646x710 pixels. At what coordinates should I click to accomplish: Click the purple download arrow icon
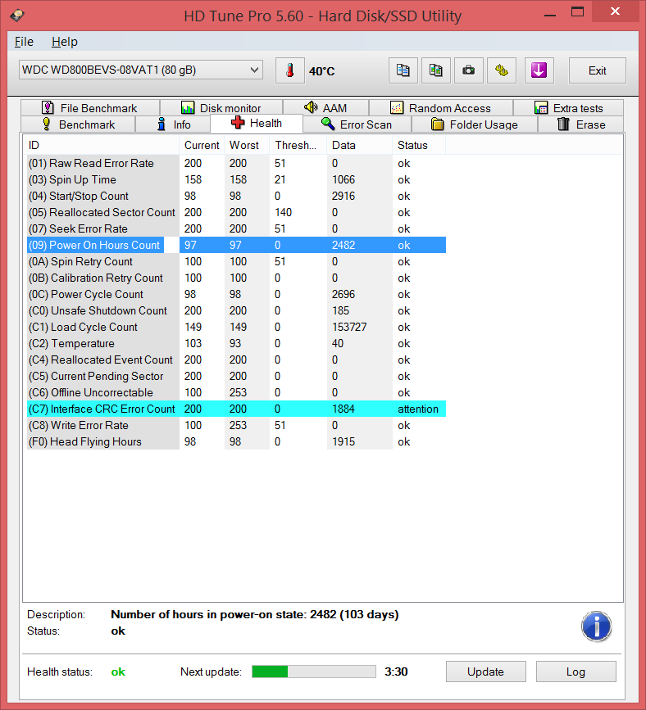(x=539, y=70)
